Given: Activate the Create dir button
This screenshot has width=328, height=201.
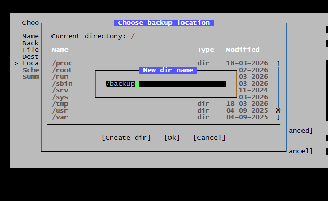Looking at the screenshot, I should [126, 138].
